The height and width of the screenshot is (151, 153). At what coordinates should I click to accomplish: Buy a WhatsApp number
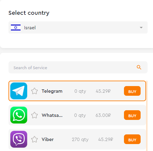(x=132, y=115)
